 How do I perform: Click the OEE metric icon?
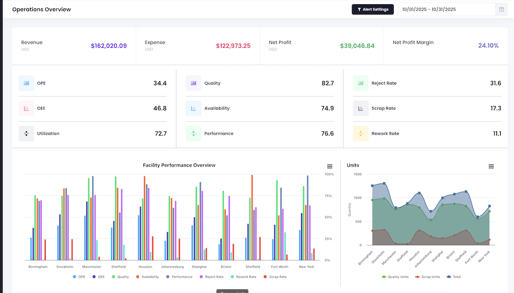(x=26, y=108)
